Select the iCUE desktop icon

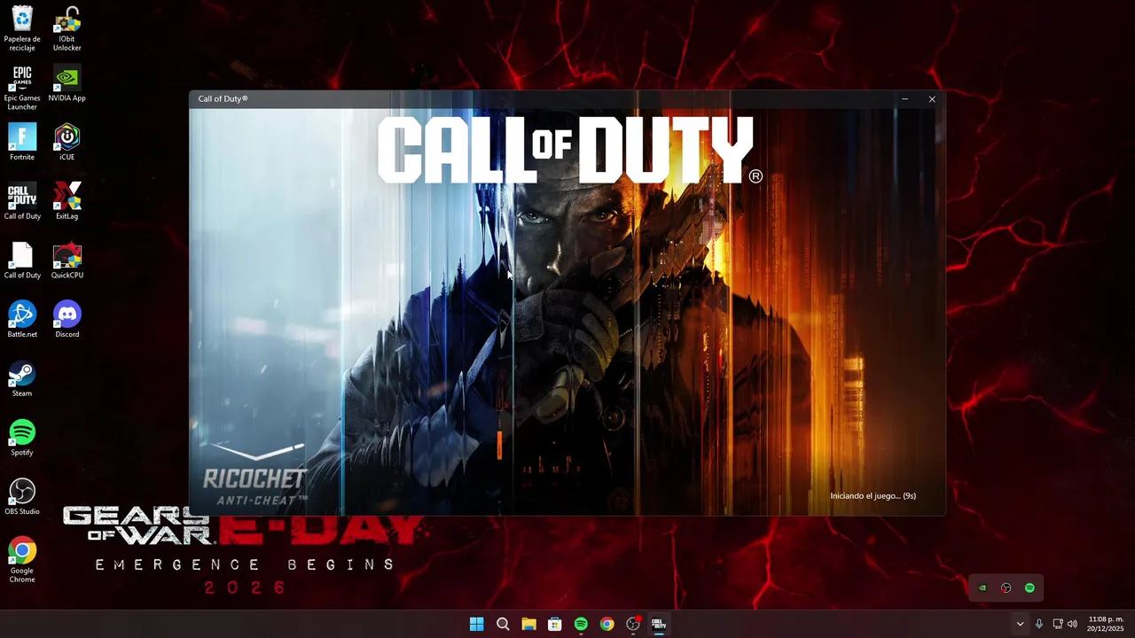(x=67, y=141)
